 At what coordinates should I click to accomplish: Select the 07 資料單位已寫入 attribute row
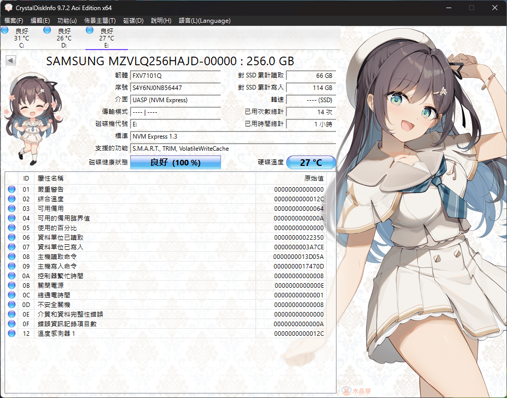(165, 247)
